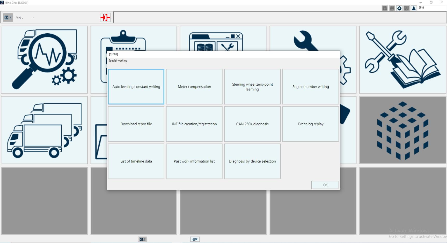Click the SPM user account icon

click(413, 8)
